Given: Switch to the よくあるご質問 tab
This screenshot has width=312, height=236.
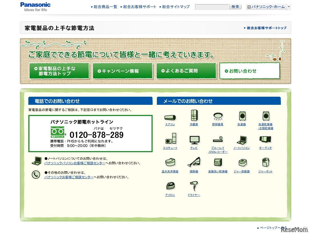Looking at the screenshot, I should (186, 71).
